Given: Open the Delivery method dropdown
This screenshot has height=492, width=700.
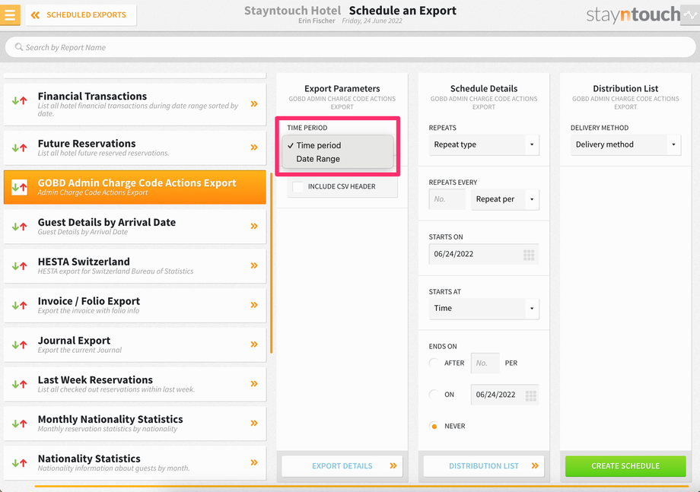Looking at the screenshot, I should (x=625, y=144).
